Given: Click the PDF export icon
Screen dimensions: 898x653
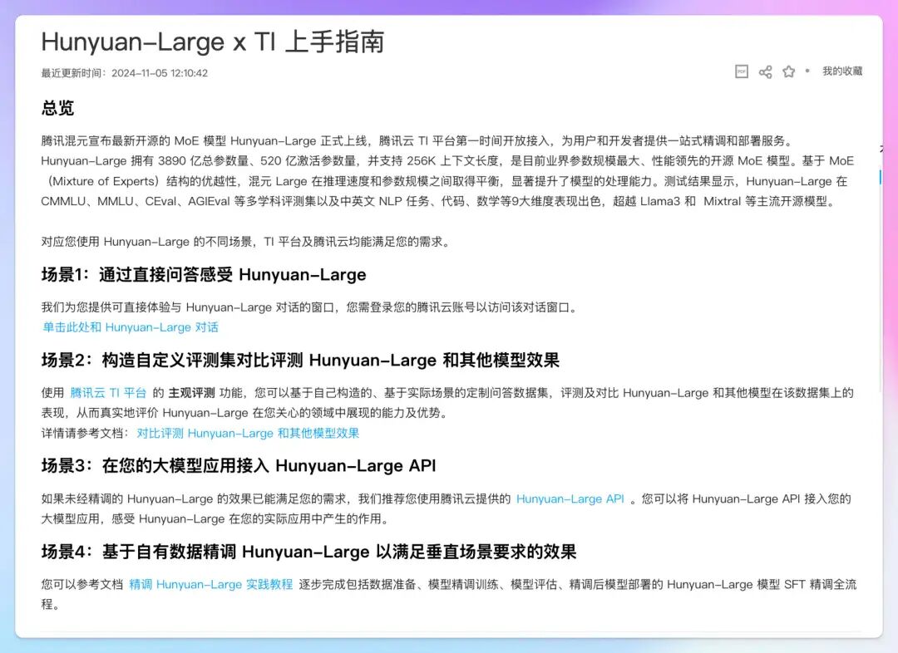Looking at the screenshot, I should pos(742,72).
